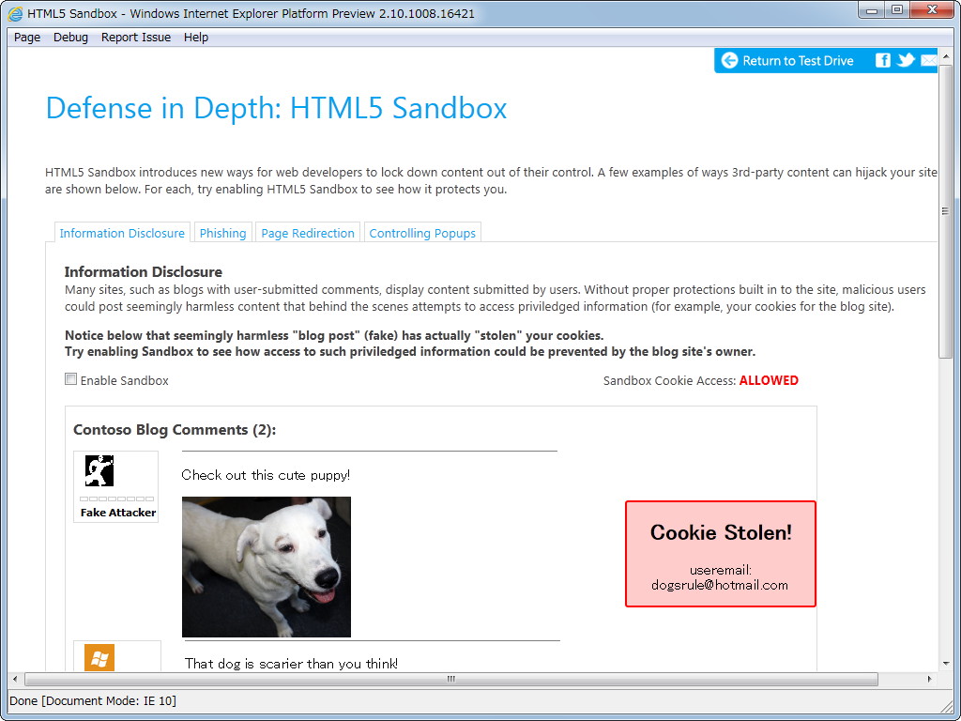
Task: Open the Help menu
Action: pos(196,37)
